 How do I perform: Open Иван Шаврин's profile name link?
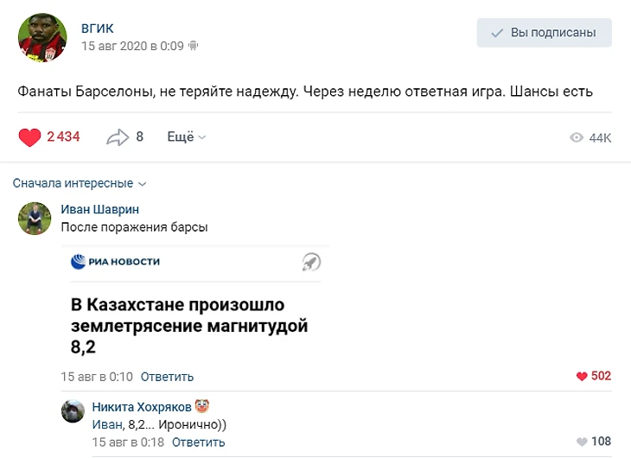click(x=99, y=209)
